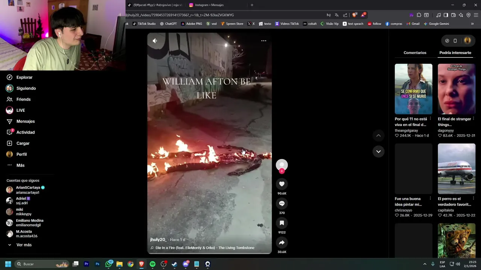The width and height of the screenshot is (481, 270).
Task: Open options for dagonyyy video
Action: click(473, 118)
